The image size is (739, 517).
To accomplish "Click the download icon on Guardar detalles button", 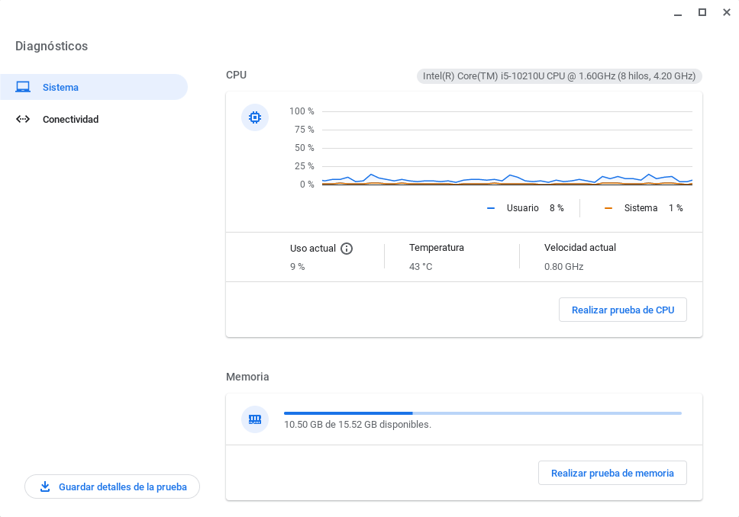I will pyautogui.click(x=46, y=486).
